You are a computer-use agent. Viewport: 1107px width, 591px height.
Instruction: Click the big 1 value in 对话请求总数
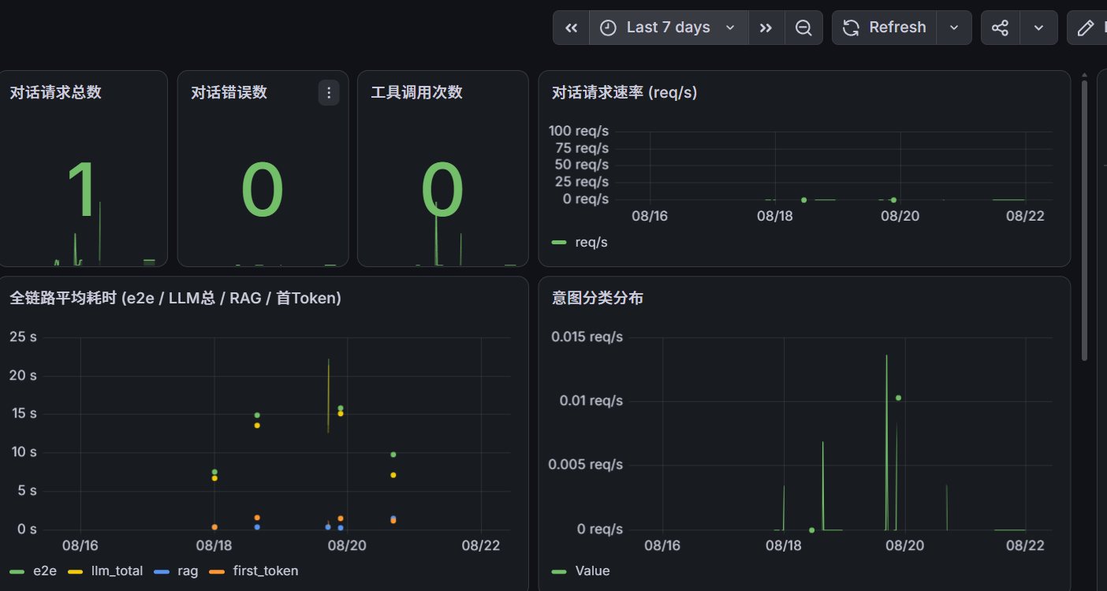[82, 190]
